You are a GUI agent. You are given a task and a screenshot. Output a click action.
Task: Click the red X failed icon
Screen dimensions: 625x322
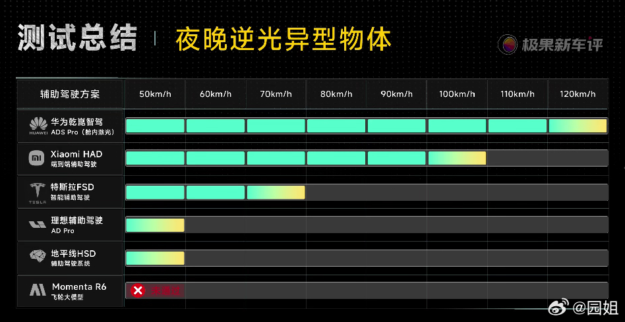pyautogui.click(x=138, y=290)
